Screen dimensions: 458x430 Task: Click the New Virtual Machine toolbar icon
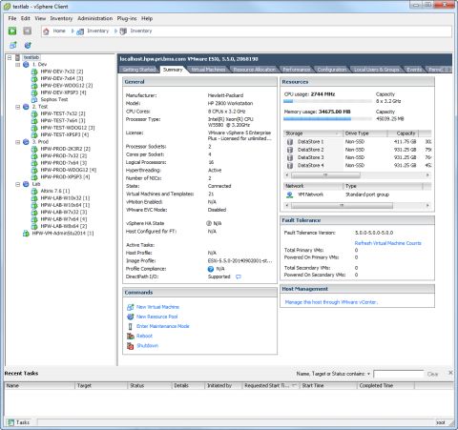(13, 45)
